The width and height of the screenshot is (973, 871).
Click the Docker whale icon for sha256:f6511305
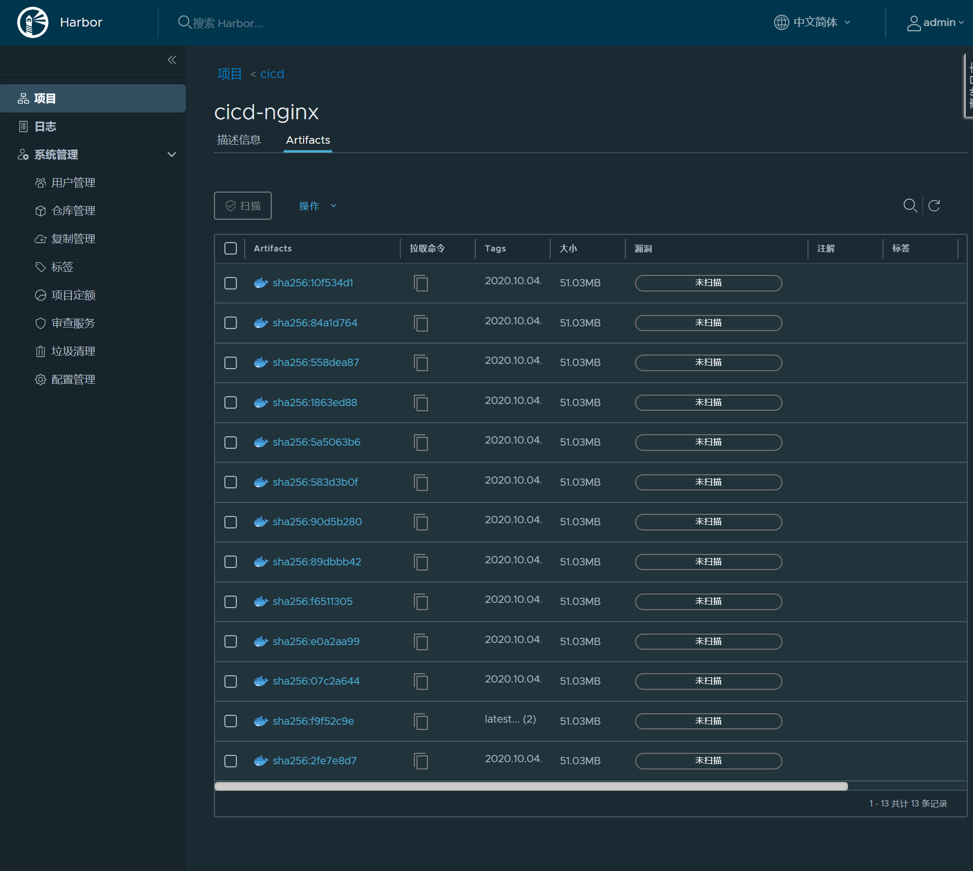(x=261, y=601)
